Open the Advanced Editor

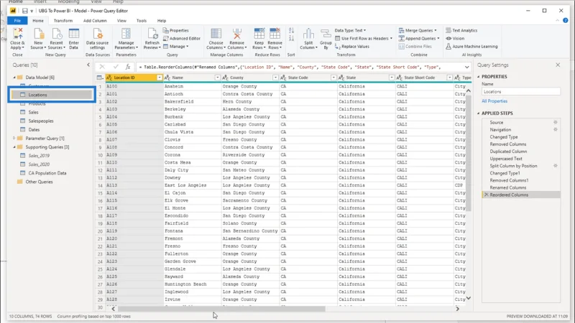click(182, 39)
